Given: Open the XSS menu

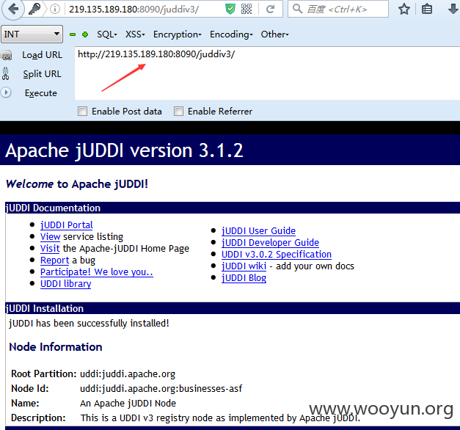Looking at the screenshot, I should coord(135,34).
